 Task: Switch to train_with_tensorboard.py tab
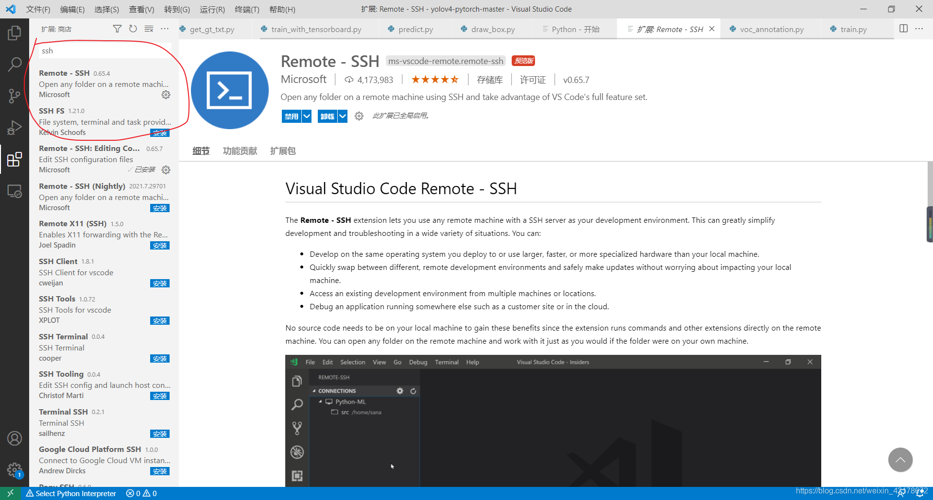pos(316,29)
